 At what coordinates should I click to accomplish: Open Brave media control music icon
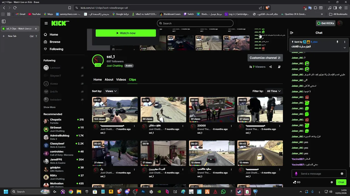pos(329,8)
